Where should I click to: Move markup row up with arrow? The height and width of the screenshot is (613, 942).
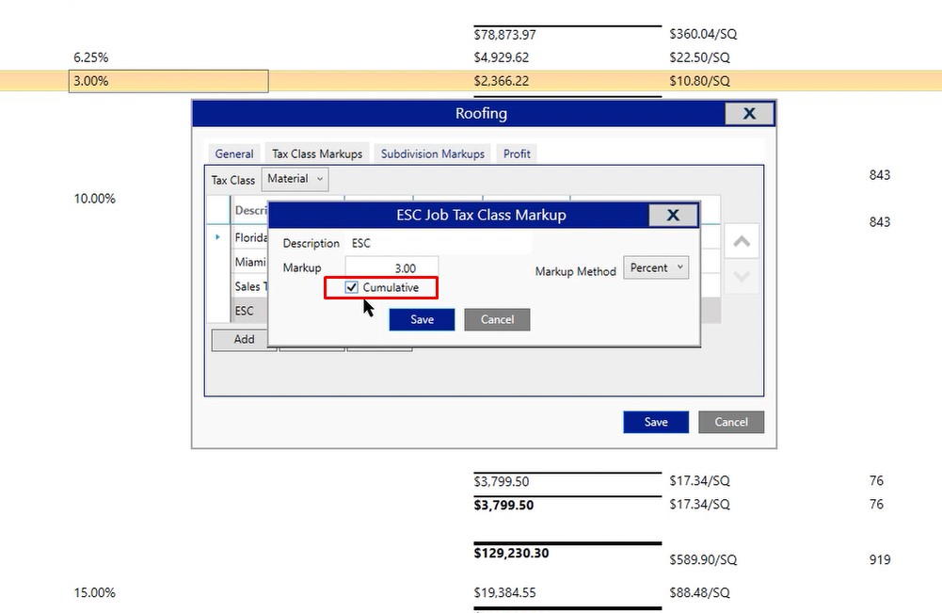click(741, 242)
